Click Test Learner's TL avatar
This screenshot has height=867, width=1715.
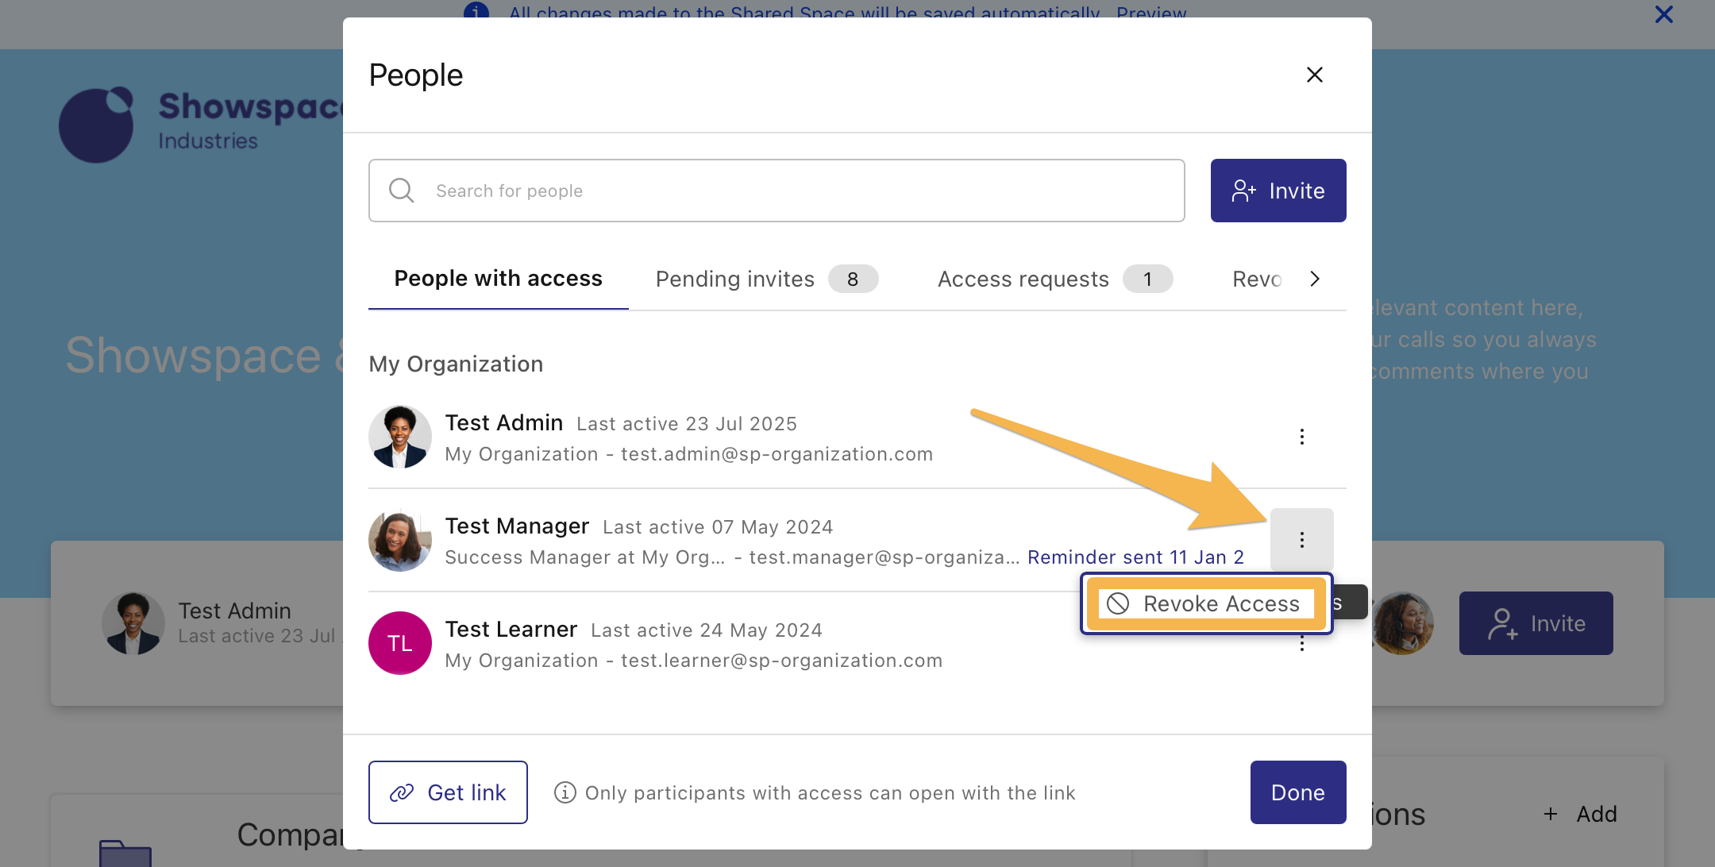click(400, 643)
